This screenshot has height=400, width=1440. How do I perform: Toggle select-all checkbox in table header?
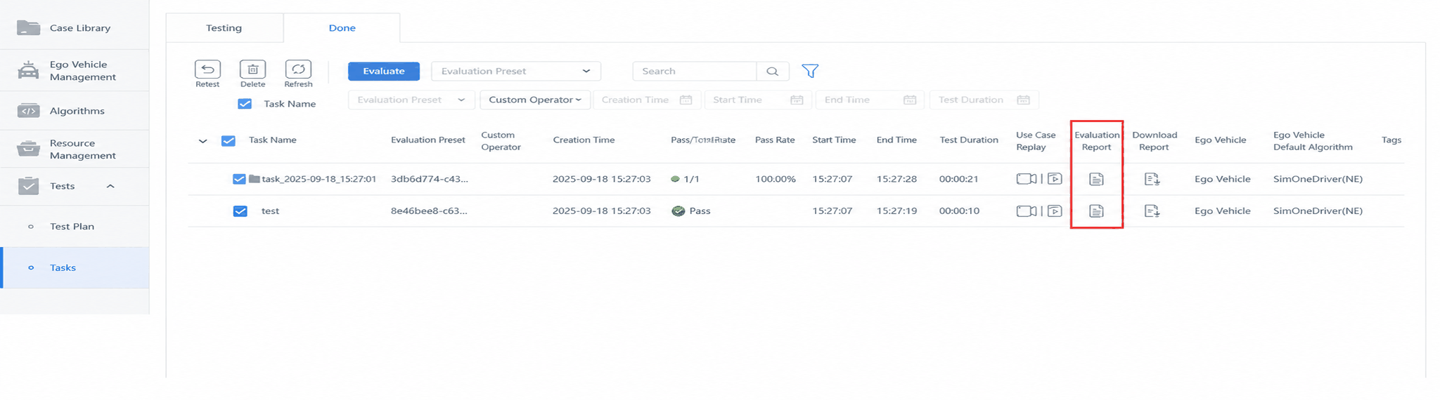(229, 140)
